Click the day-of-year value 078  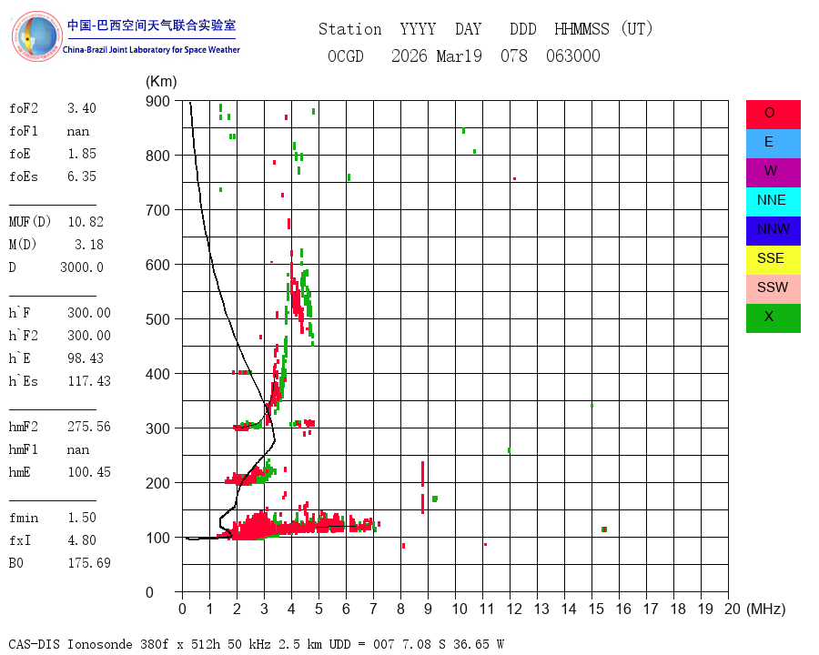514,55
